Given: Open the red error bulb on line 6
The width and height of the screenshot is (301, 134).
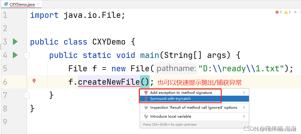Looking at the screenshot, I should coord(34,81).
